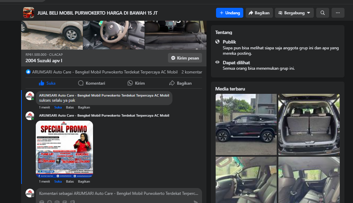Send post via WhatsApp Kirim button

(x=136, y=83)
